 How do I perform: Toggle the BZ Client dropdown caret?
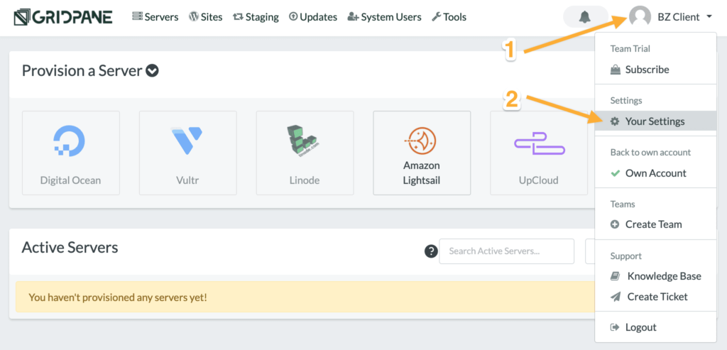click(x=709, y=17)
